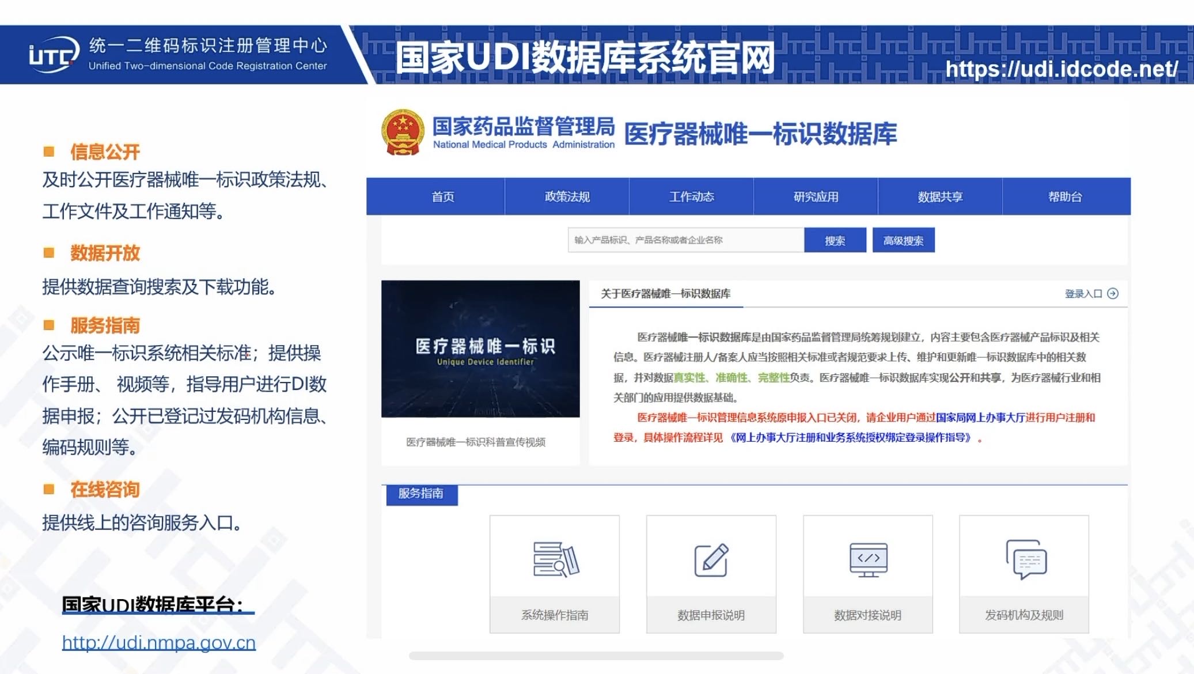Click the national emblem logo of NMPA

(x=403, y=132)
